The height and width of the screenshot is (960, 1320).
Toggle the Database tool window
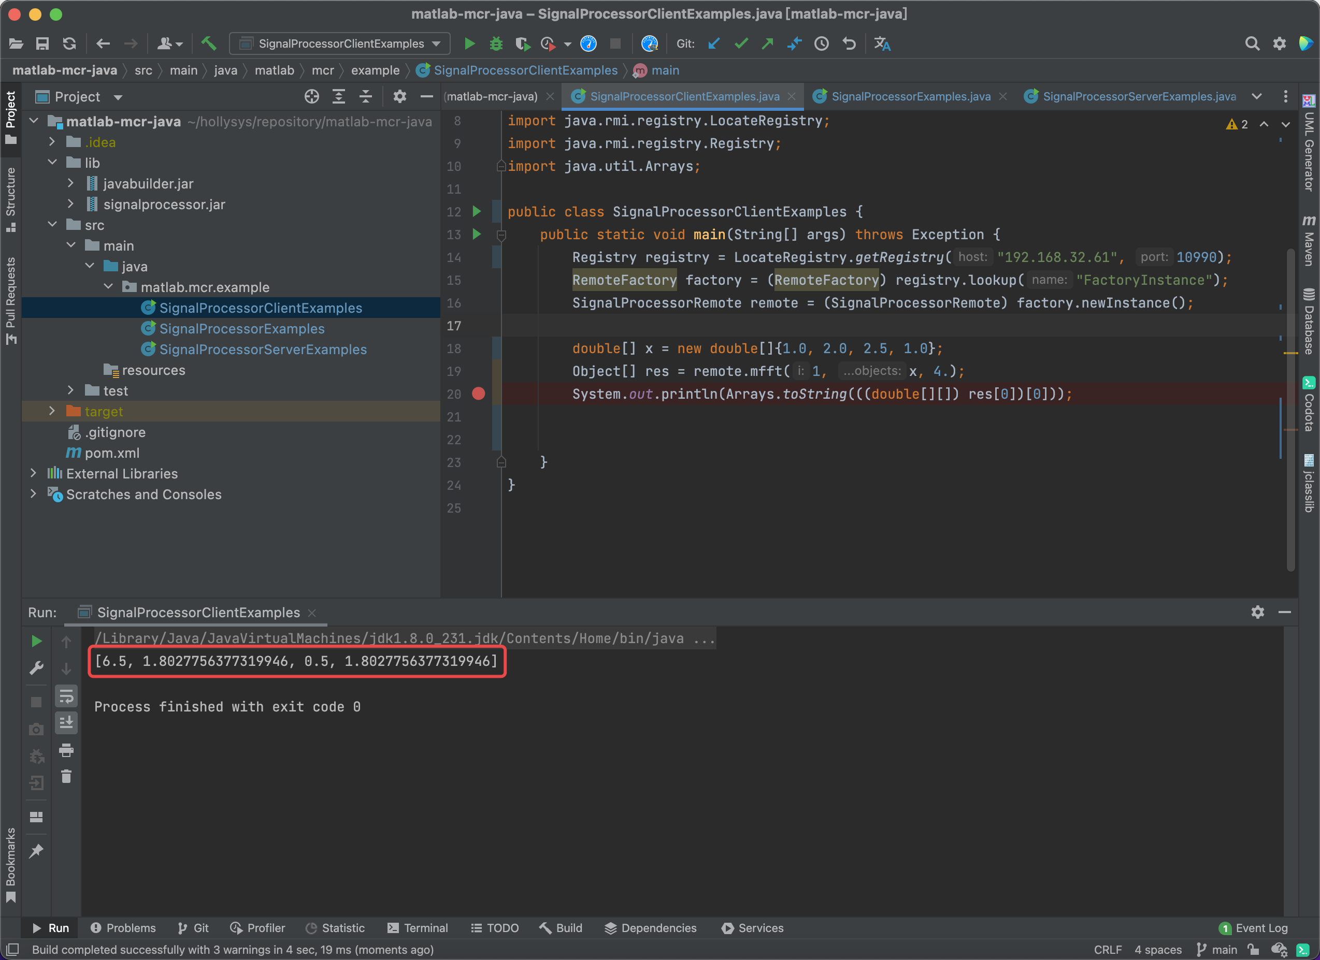[1309, 321]
